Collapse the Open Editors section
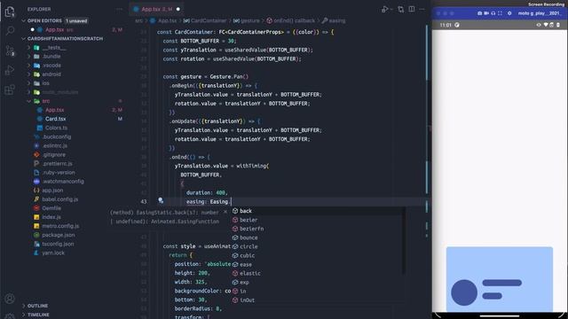The height and width of the screenshot is (319, 568). click(24, 20)
